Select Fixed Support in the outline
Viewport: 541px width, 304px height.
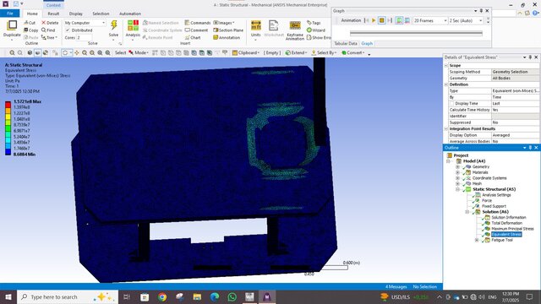coord(494,206)
